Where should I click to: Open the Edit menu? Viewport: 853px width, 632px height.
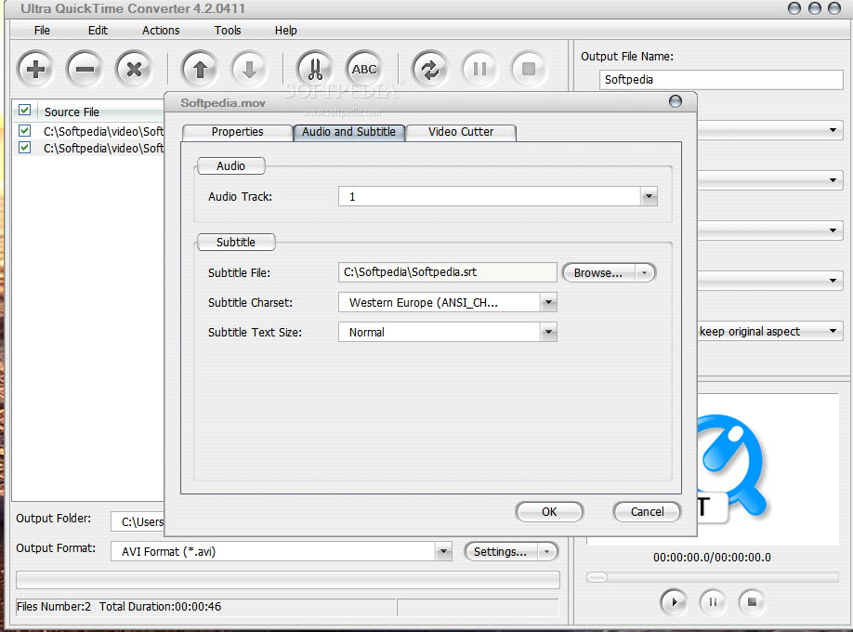(x=98, y=31)
